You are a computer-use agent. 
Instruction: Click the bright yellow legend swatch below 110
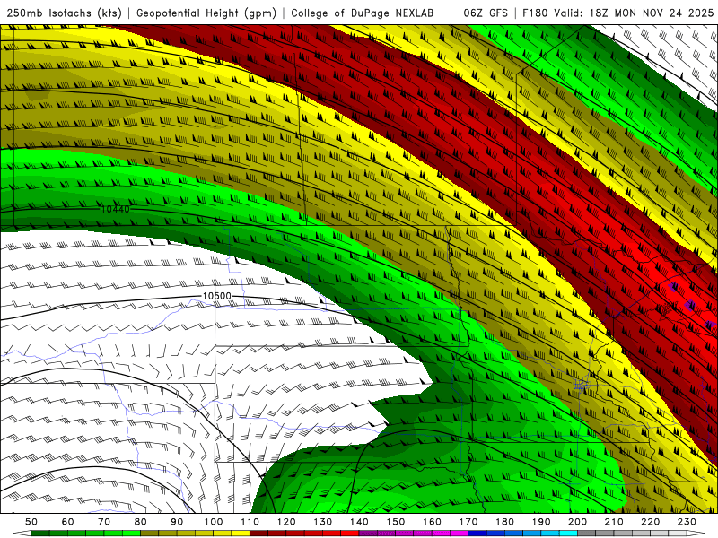[x=241, y=534]
